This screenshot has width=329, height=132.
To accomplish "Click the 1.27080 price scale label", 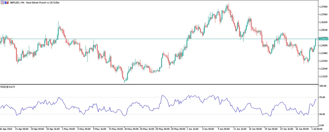I will tap(323, 14).
